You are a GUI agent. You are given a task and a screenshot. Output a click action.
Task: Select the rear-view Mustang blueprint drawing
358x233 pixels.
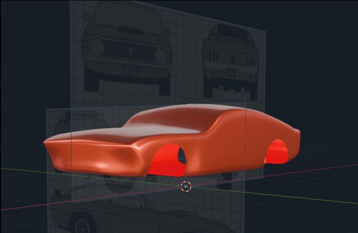pyautogui.click(x=231, y=62)
